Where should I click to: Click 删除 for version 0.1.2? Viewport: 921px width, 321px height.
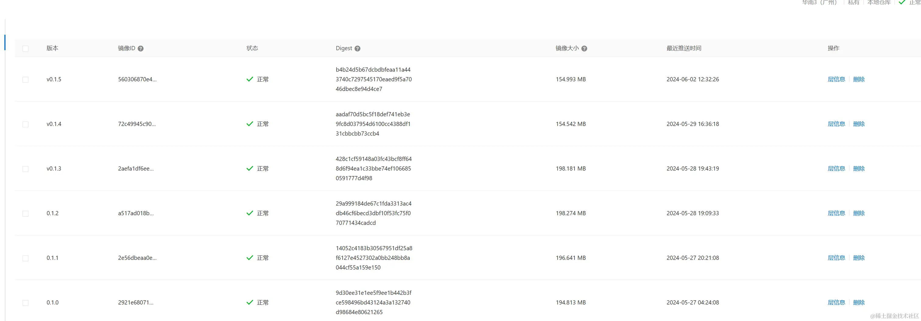(859, 213)
